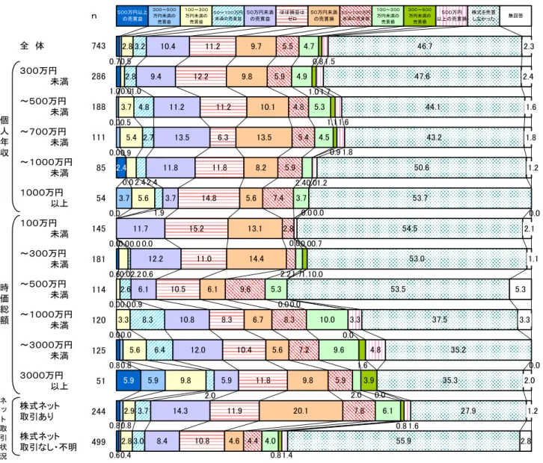Click the 43.2 dotted bar segment
Viewport: 543px width, 463px height.
click(435, 137)
